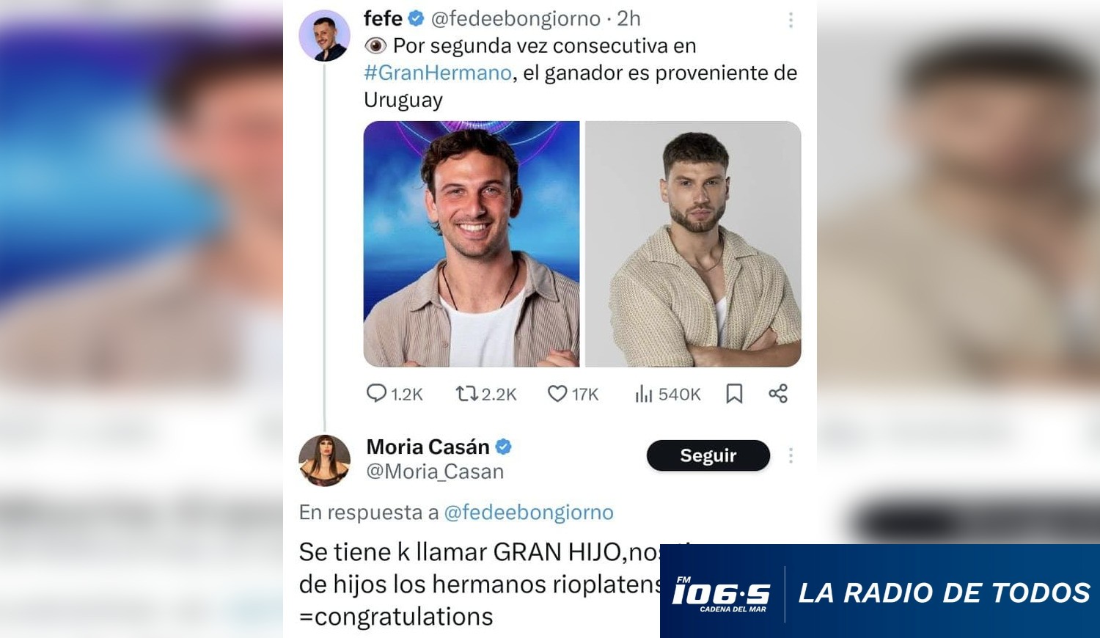Follow Moria Casán with the Seguir button
The width and height of the screenshot is (1100, 638).
coord(708,455)
